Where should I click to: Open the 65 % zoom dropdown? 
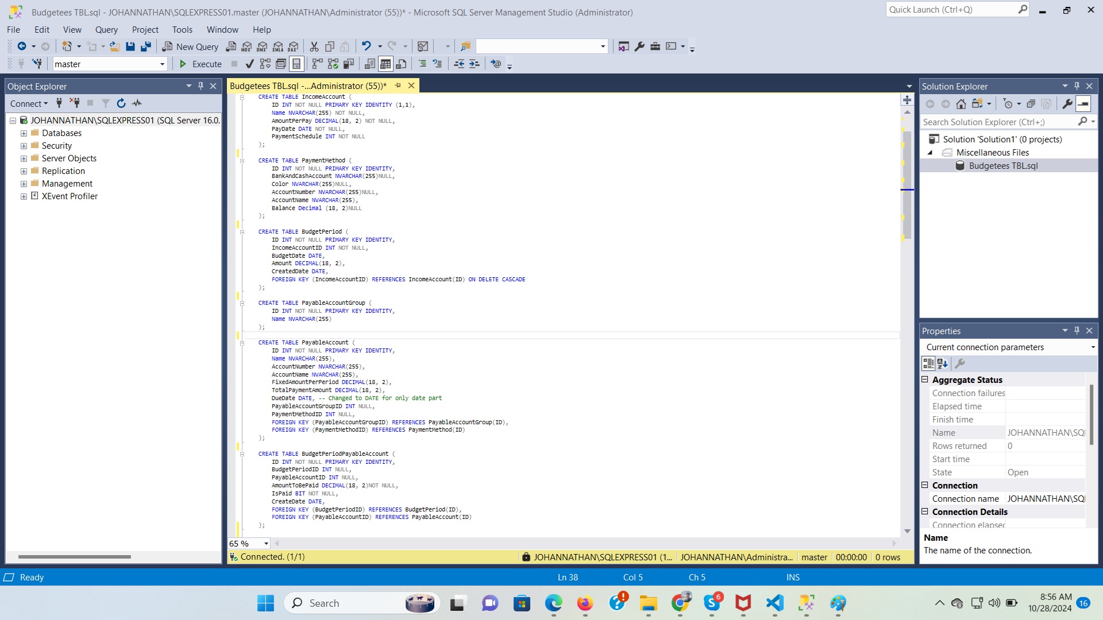click(266, 544)
